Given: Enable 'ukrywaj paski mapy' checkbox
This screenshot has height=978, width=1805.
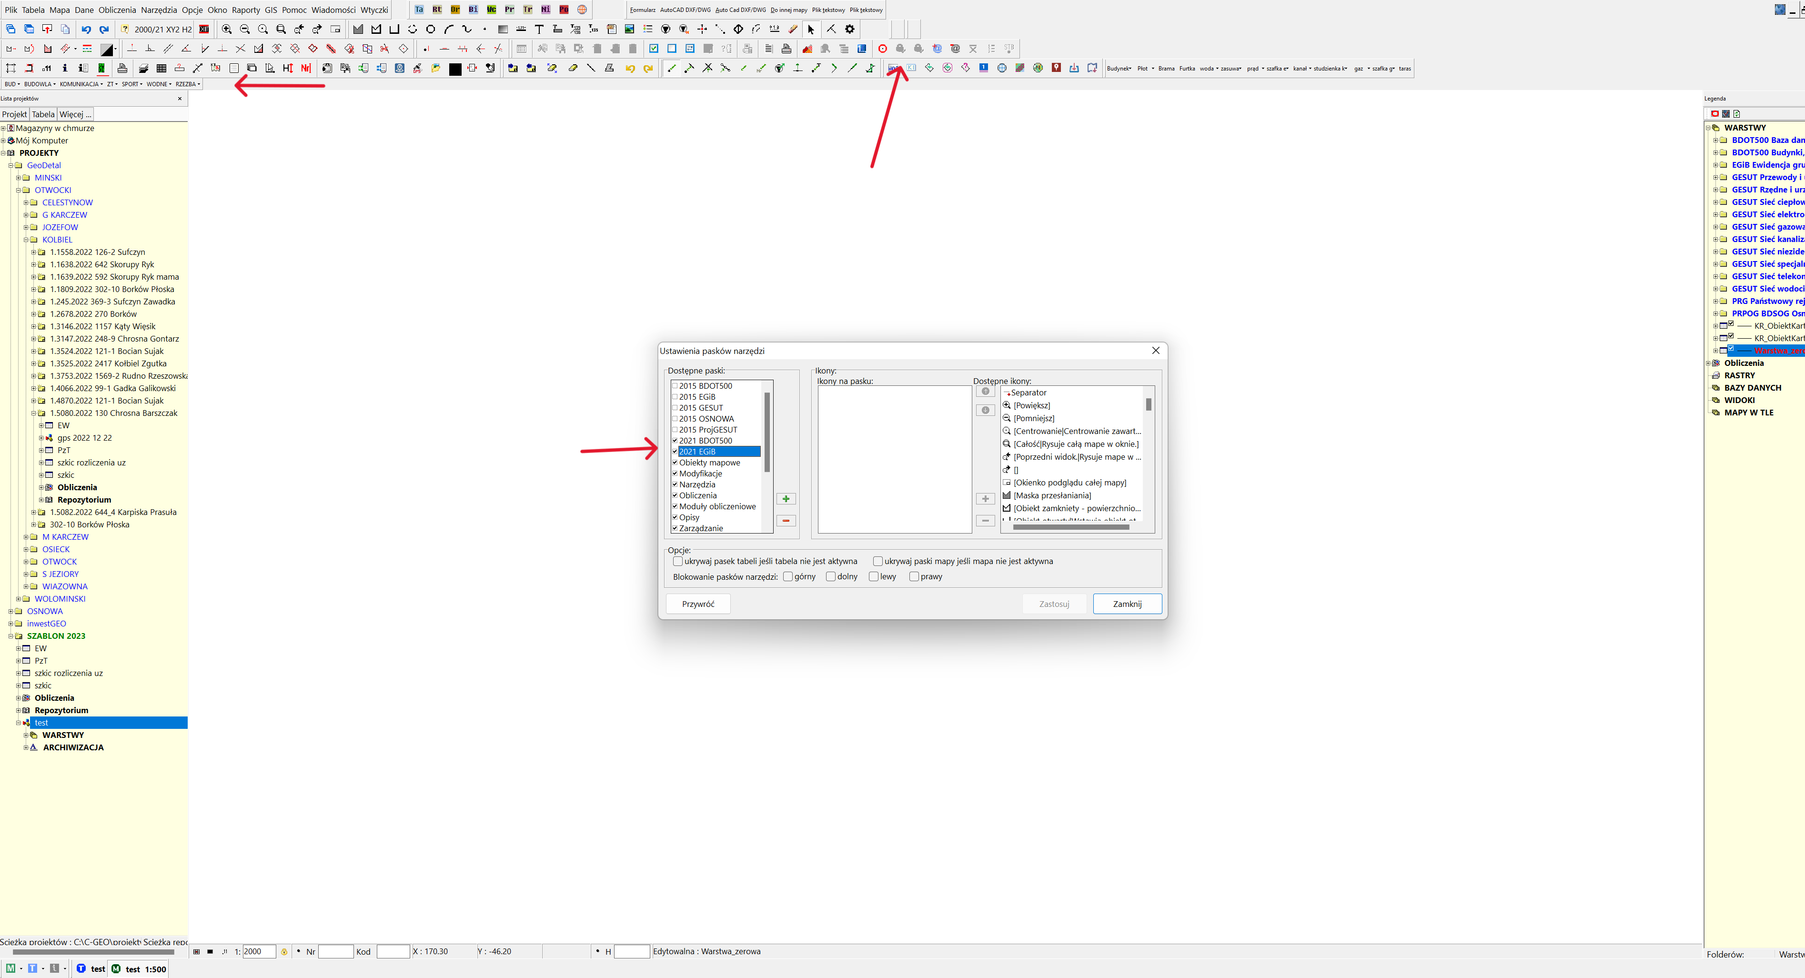Looking at the screenshot, I should tap(877, 561).
